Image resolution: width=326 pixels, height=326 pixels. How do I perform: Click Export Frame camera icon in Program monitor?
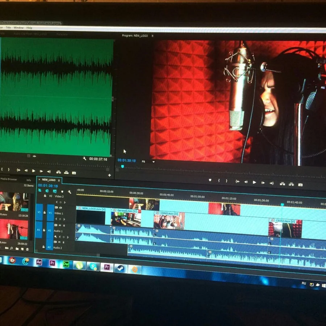click(300, 184)
